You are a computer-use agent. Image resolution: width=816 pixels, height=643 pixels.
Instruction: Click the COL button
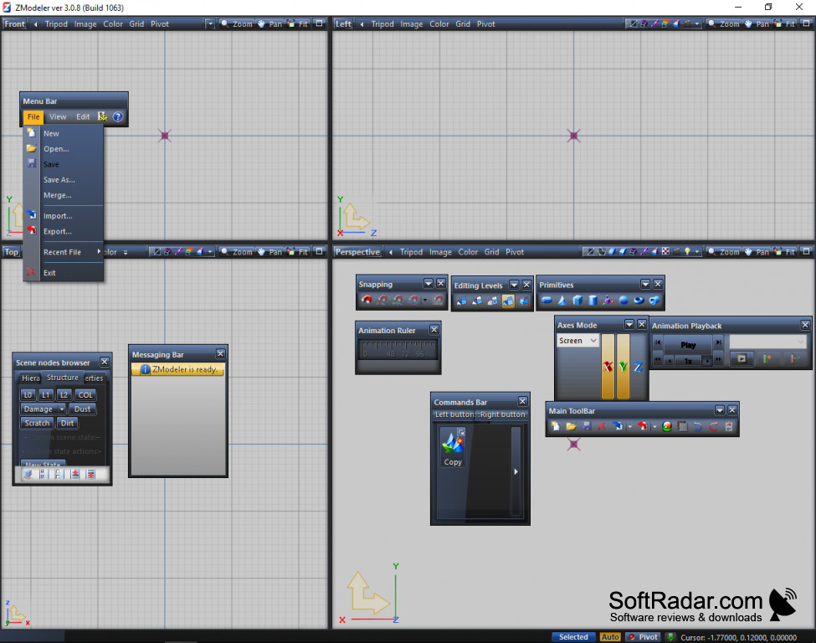(x=86, y=394)
